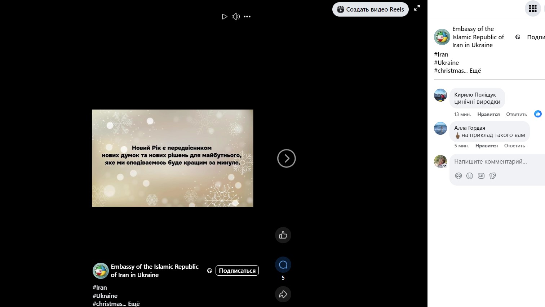Image resolution: width=545 pixels, height=307 pixels.
Task: Reply to Кирило Поліщук's comment
Action: pyautogui.click(x=517, y=114)
